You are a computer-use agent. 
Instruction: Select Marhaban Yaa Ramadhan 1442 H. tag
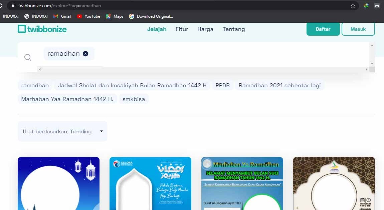67,99
